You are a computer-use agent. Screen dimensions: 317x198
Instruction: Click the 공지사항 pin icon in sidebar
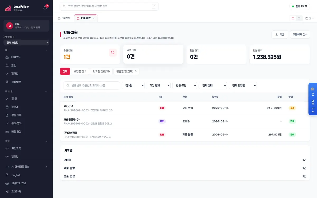click(7, 82)
